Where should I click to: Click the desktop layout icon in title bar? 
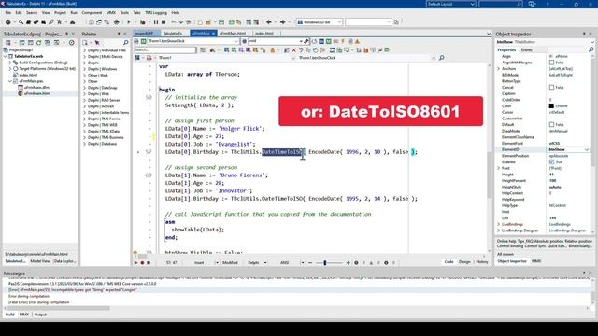[532, 4]
